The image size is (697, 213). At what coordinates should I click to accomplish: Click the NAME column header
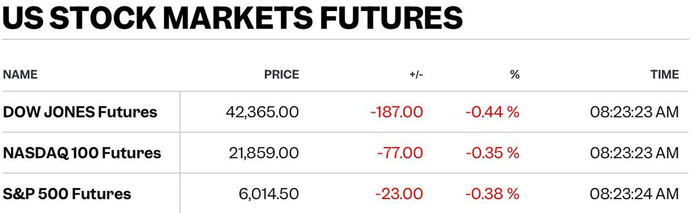20,75
